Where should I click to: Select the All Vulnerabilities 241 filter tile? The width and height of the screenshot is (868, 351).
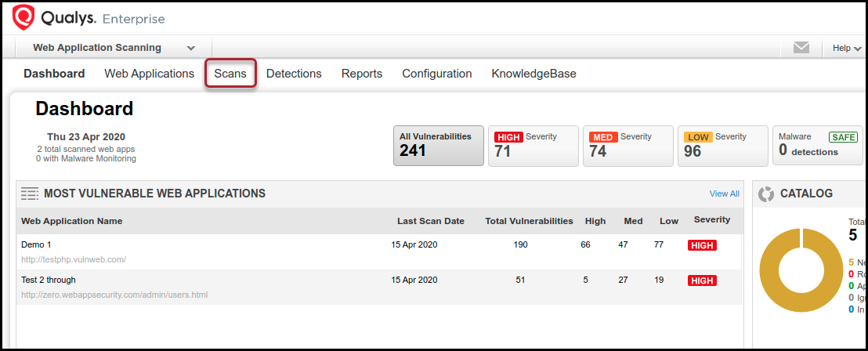438,146
